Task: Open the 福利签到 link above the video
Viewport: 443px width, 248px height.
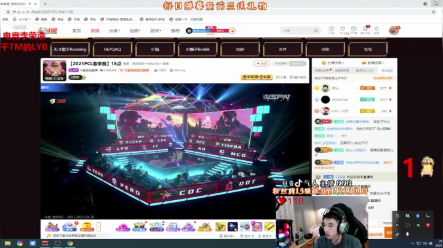Action: pos(298,77)
